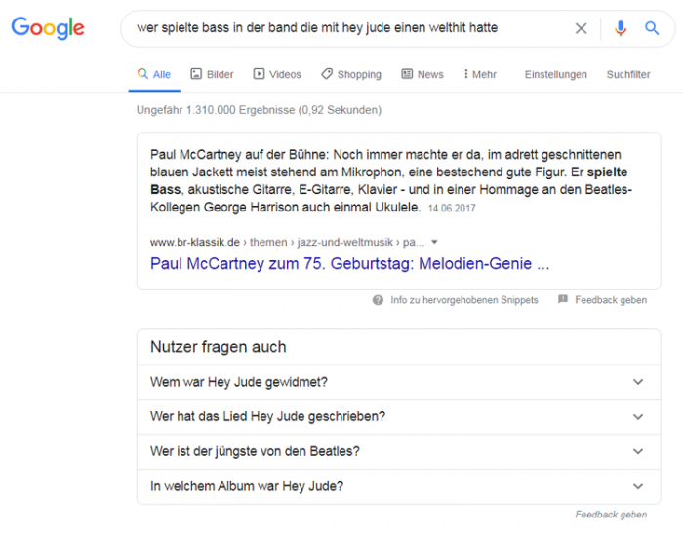Start voice search with microphone icon
The height and width of the screenshot is (536, 683).
(x=621, y=28)
